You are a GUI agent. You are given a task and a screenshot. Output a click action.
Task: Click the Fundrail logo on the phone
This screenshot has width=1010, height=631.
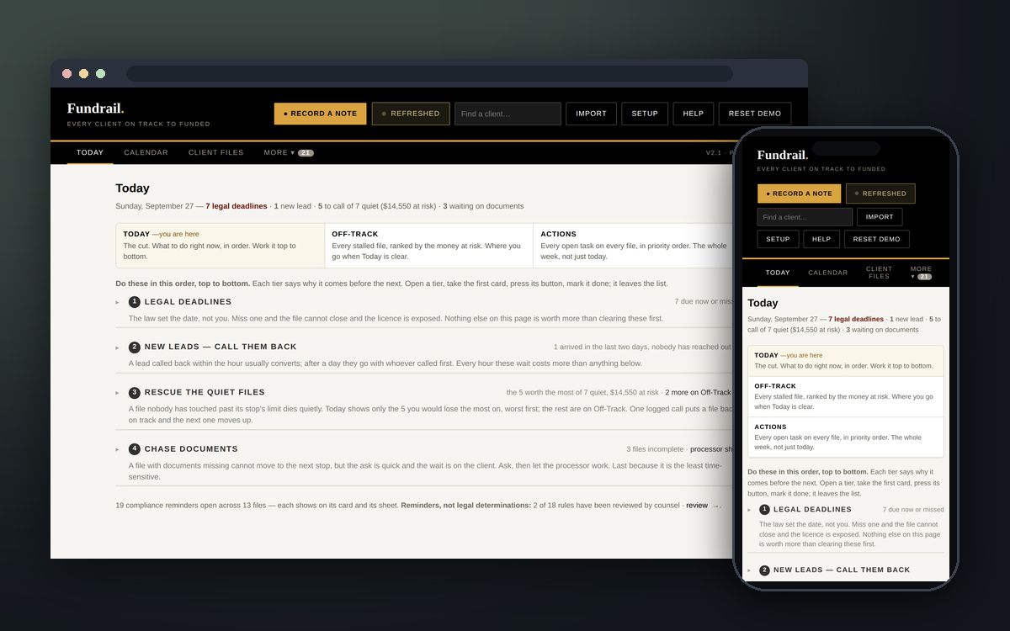(783, 155)
